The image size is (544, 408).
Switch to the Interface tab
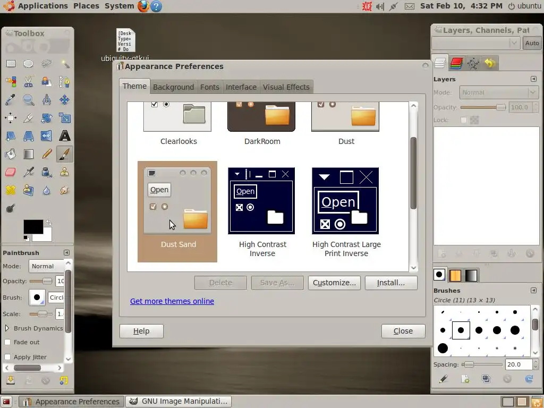241,87
